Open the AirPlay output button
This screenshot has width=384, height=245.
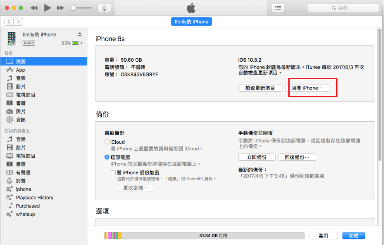(x=104, y=8)
